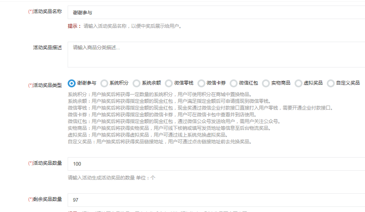
Task: Click the 剩余奖品数量 field label
Action: (x=45, y=199)
